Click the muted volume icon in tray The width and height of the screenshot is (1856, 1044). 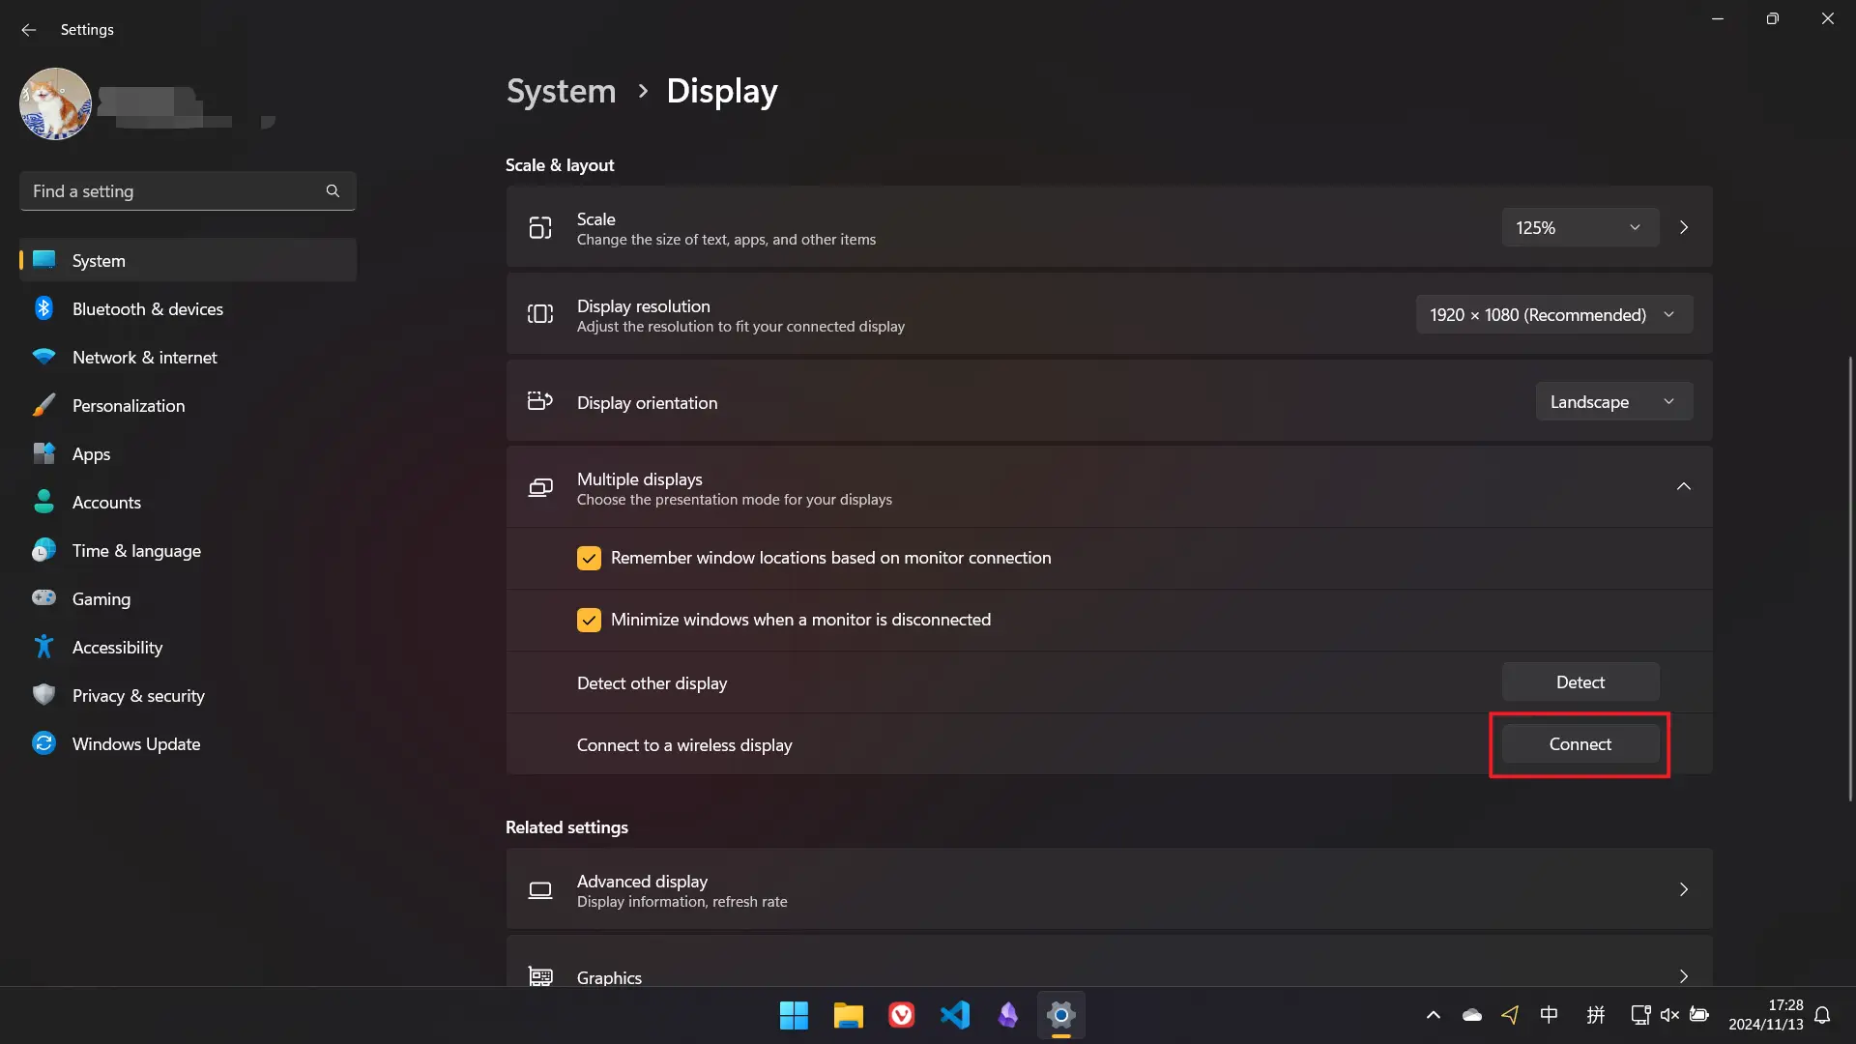tap(1669, 1015)
